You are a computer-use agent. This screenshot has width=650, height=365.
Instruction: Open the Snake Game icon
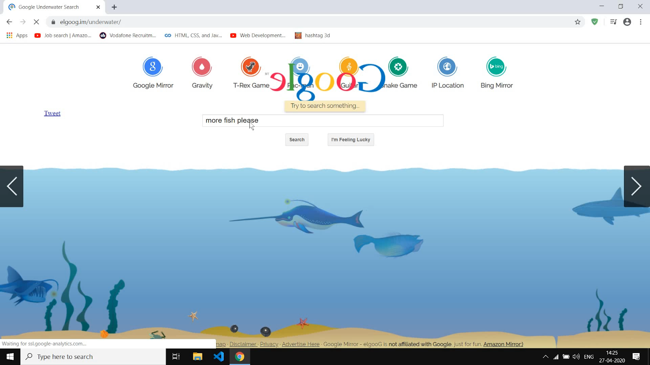coord(398,67)
